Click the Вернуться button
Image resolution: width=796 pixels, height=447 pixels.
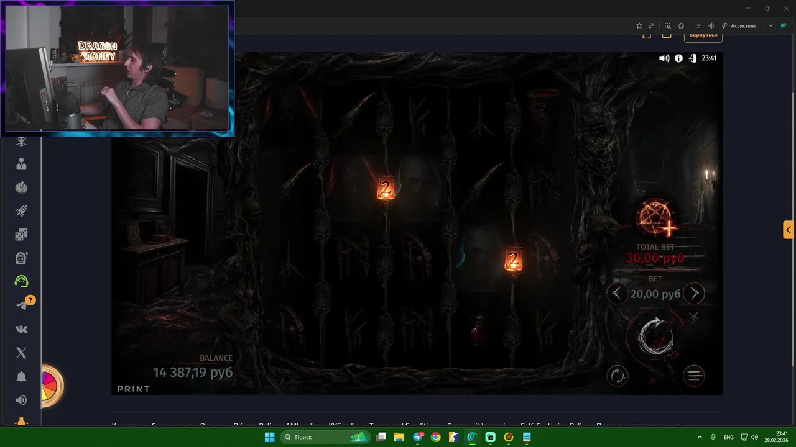pyautogui.click(x=703, y=35)
